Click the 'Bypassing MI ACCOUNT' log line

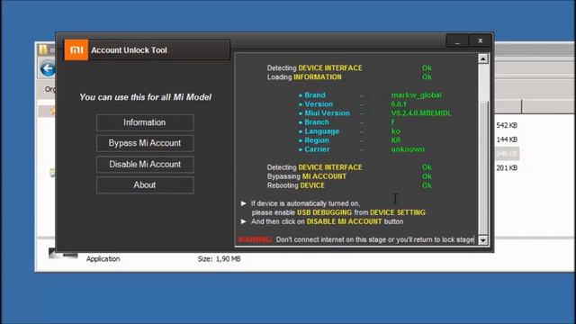[x=306, y=176]
